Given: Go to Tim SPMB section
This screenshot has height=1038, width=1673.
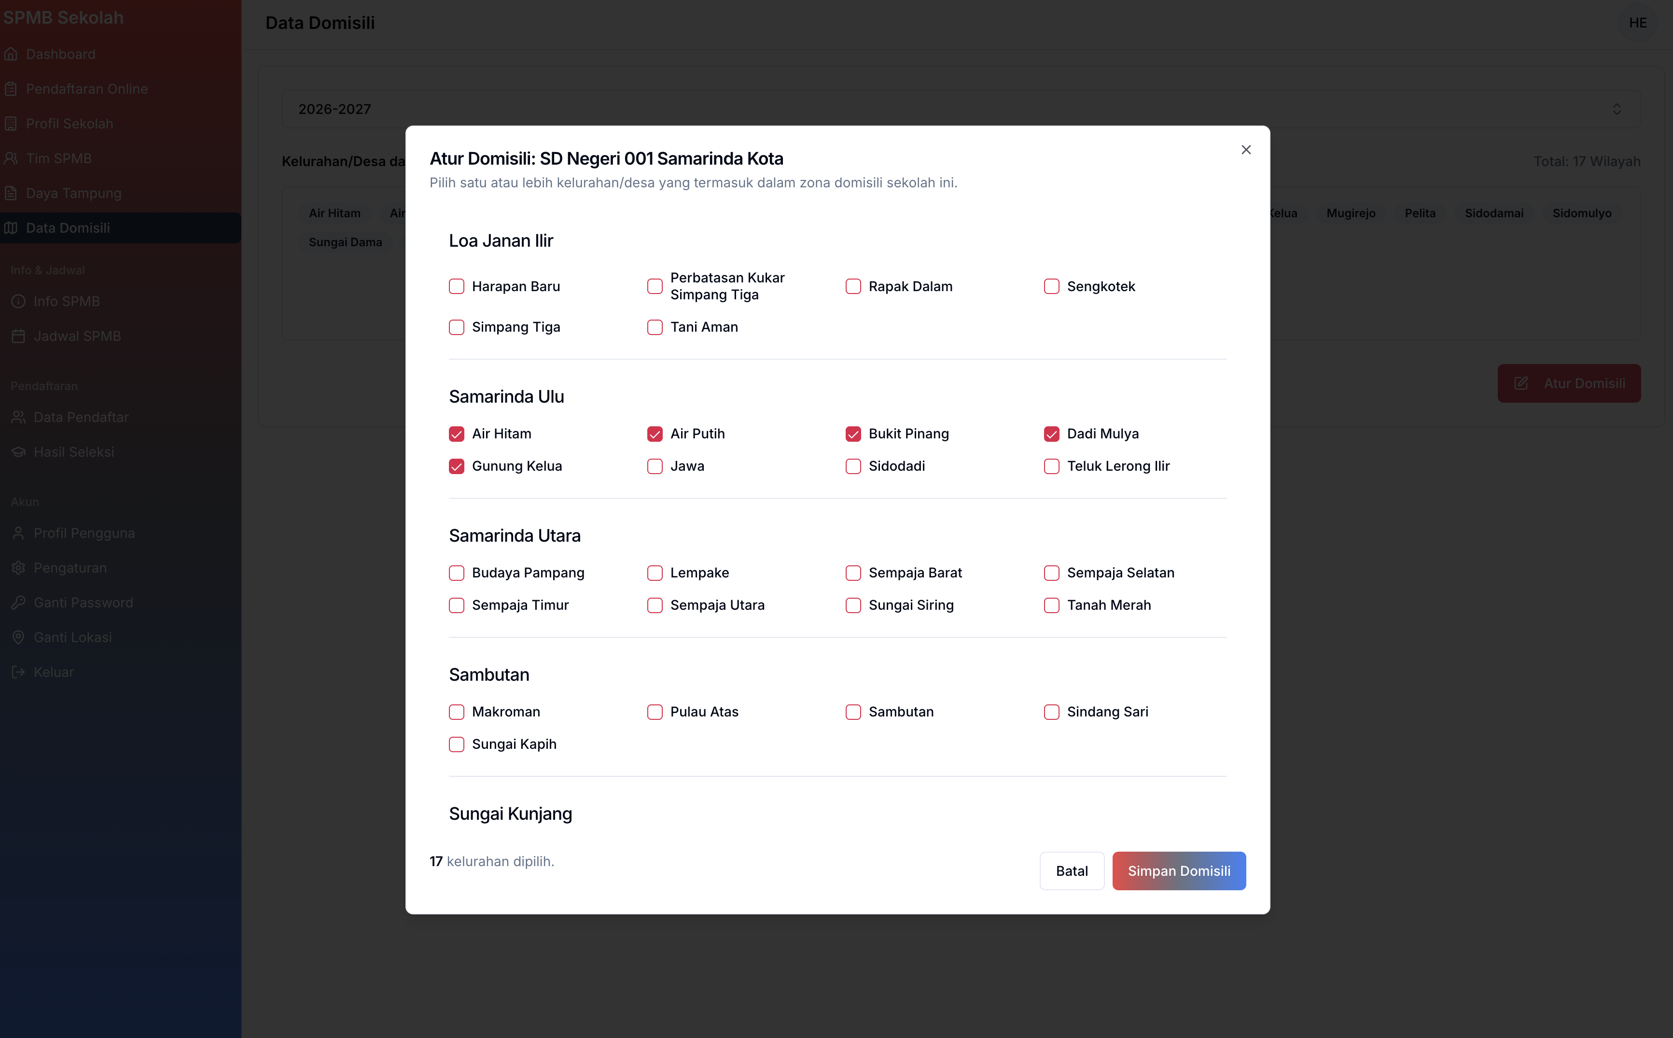Looking at the screenshot, I should pos(59,158).
